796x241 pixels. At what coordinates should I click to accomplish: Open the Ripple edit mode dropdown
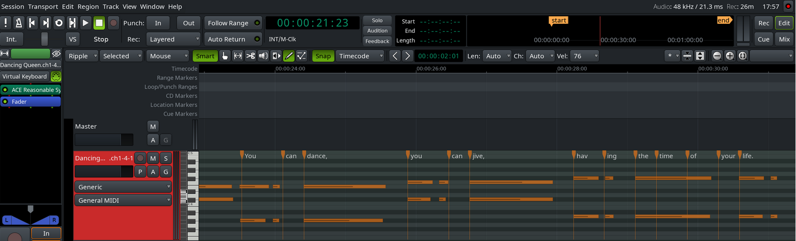pos(81,56)
